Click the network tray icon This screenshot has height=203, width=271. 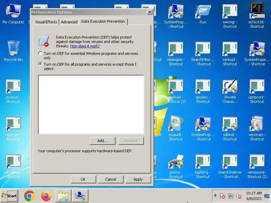click(x=231, y=196)
